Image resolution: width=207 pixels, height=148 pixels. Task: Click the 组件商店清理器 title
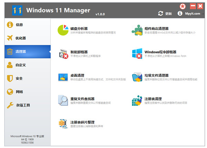click(156, 29)
